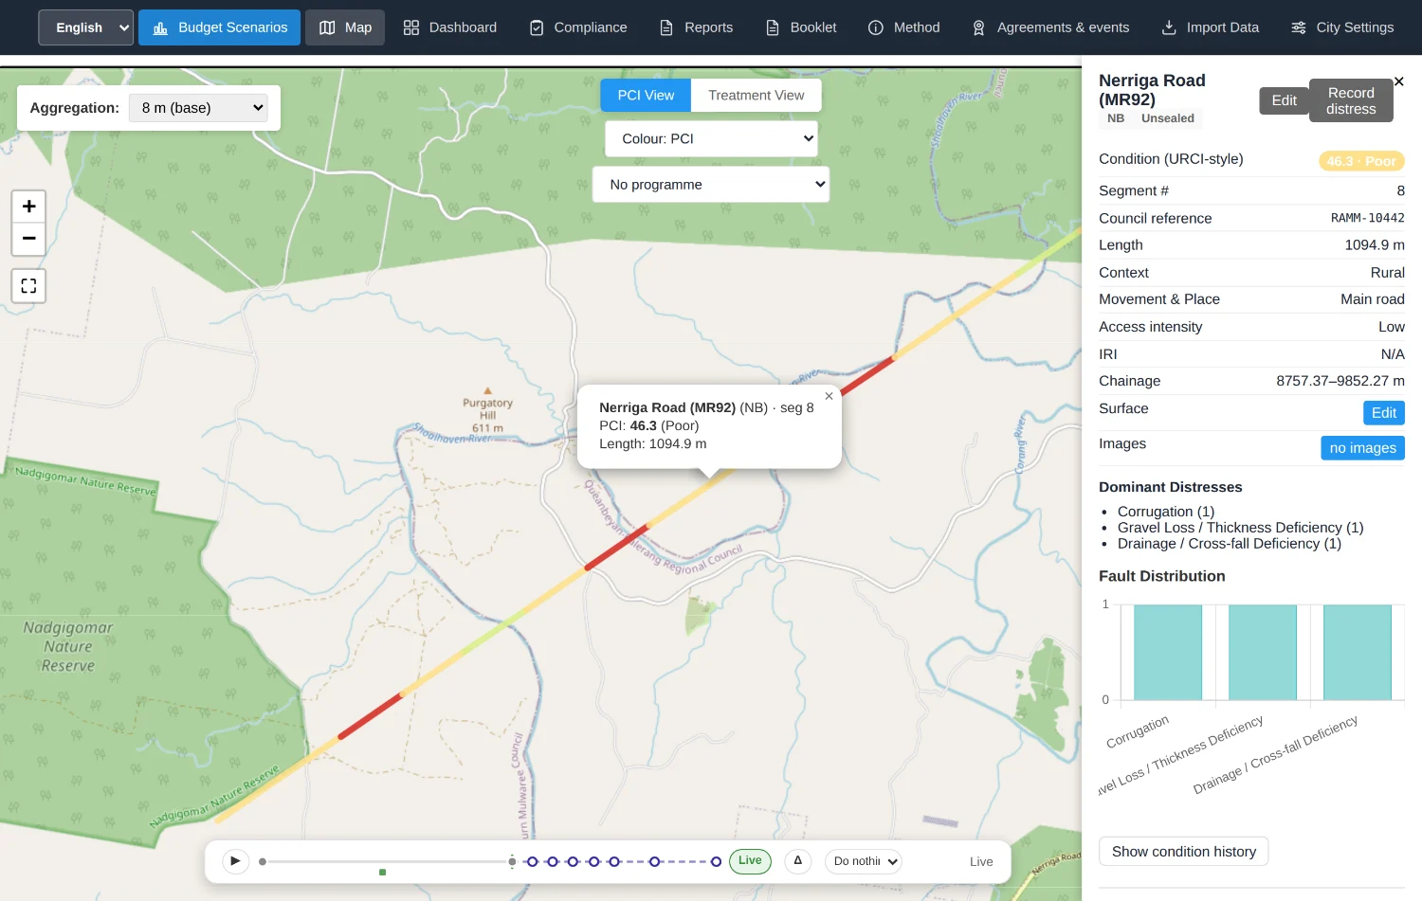Image resolution: width=1422 pixels, height=901 pixels.
Task: Click the delta compare button in timeline
Action: 798,861
